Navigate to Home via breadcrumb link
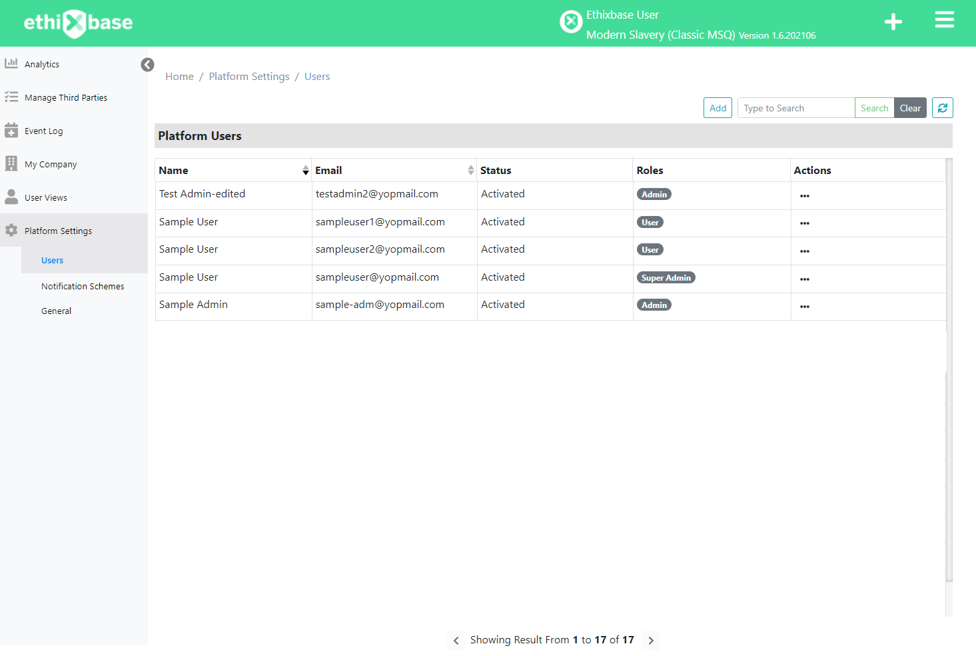Image resolution: width=976 pixels, height=656 pixels. (179, 76)
